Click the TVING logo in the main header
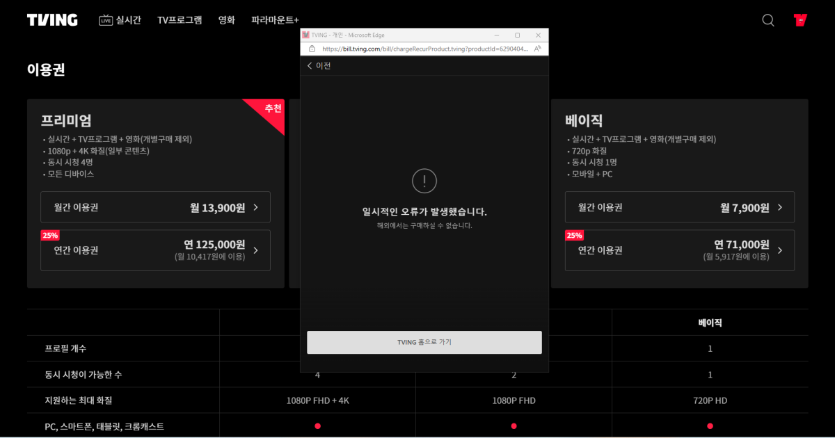 (52, 20)
